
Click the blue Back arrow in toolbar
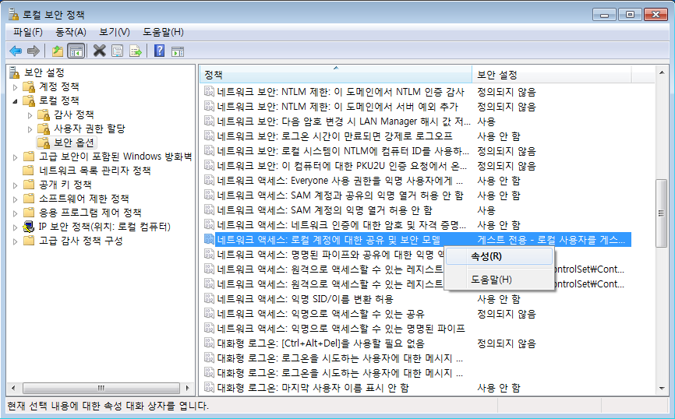(16, 51)
